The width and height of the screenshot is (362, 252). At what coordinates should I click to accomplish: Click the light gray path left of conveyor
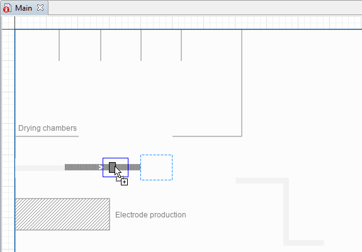(x=40, y=168)
